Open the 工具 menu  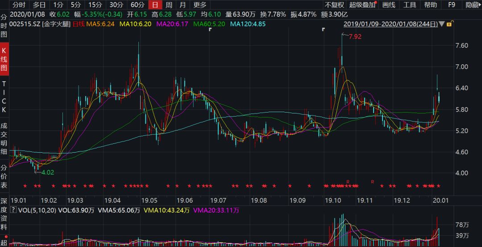point(410,5)
